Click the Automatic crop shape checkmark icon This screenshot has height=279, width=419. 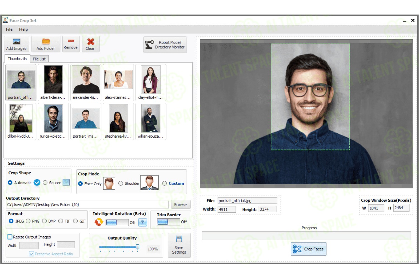[37, 182]
